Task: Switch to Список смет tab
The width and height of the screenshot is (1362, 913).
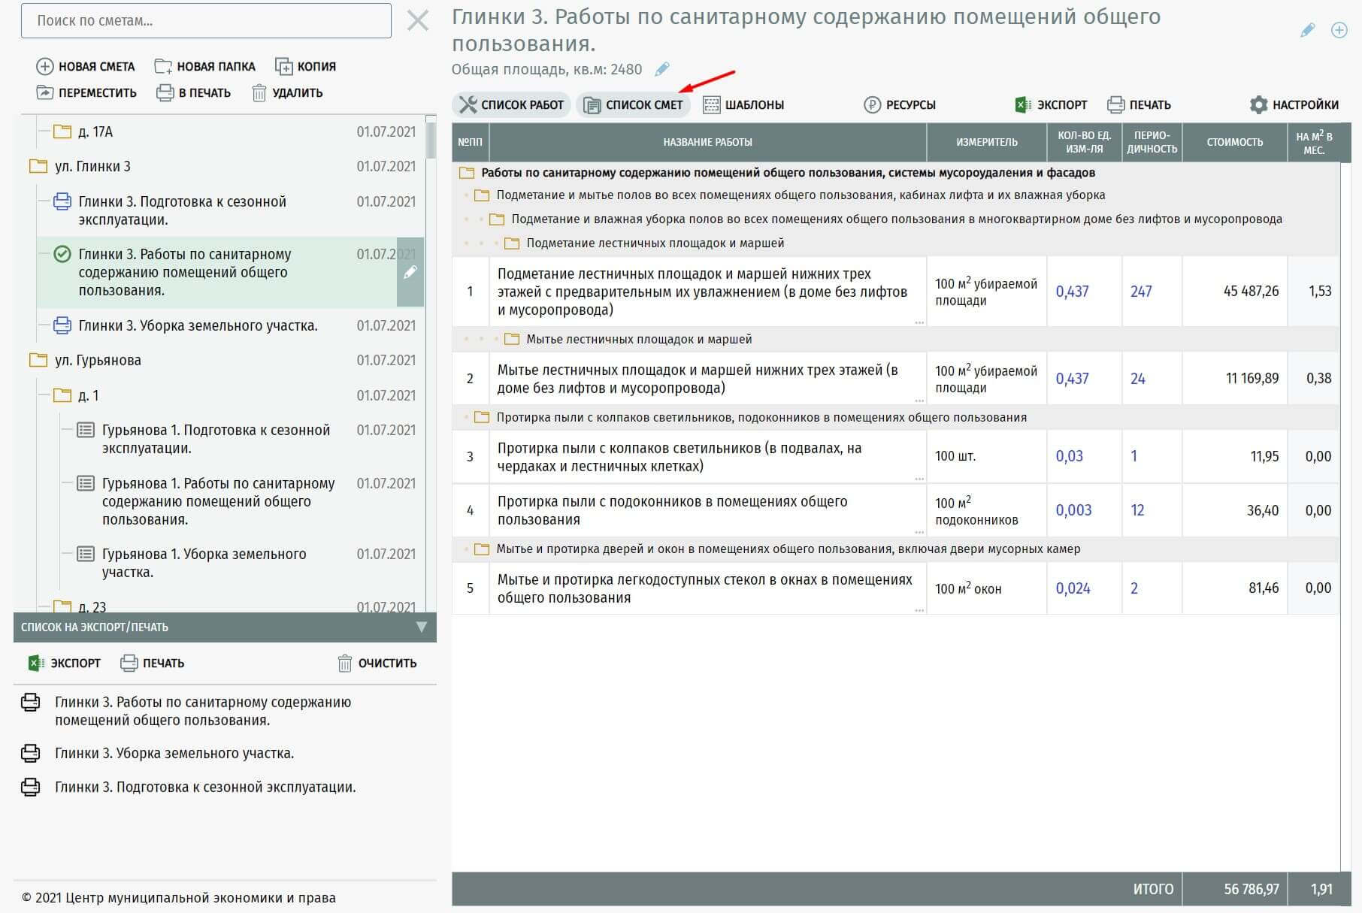Action: [x=634, y=104]
